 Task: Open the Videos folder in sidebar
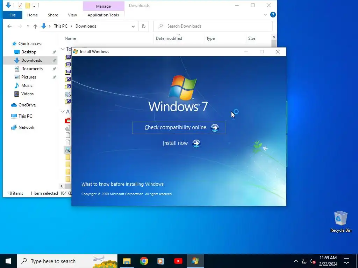point(27,94)
